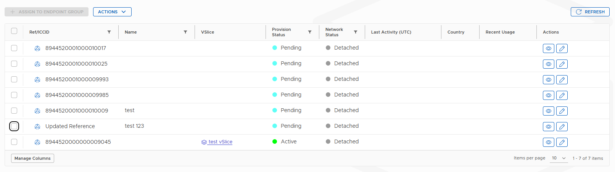Click endpoint icon beside 8944520001000010025
The image size is (615, 172).
click(x=37, y=64)
